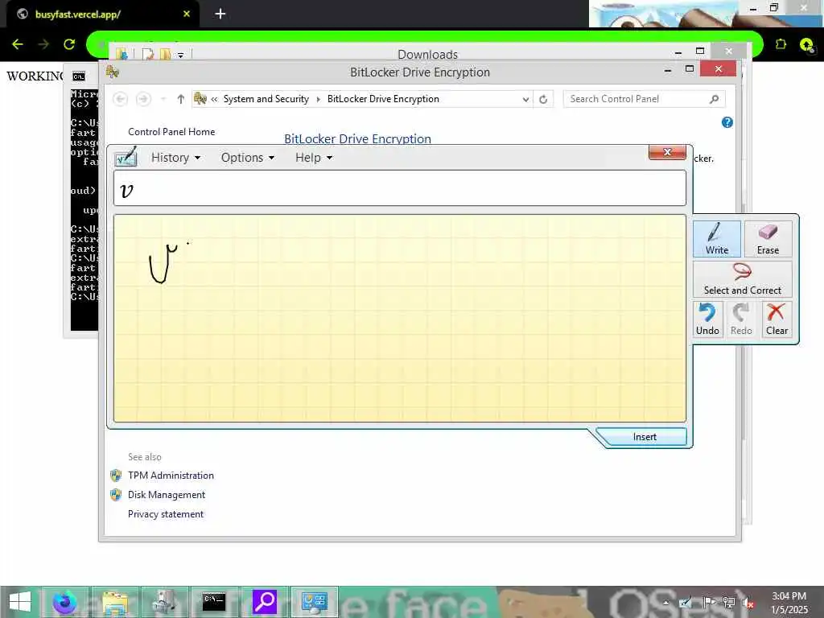Click the Downloads window folder icon
Image resolution: width=824 pixels, height=618 pixels.
click(x=122, y=54)
